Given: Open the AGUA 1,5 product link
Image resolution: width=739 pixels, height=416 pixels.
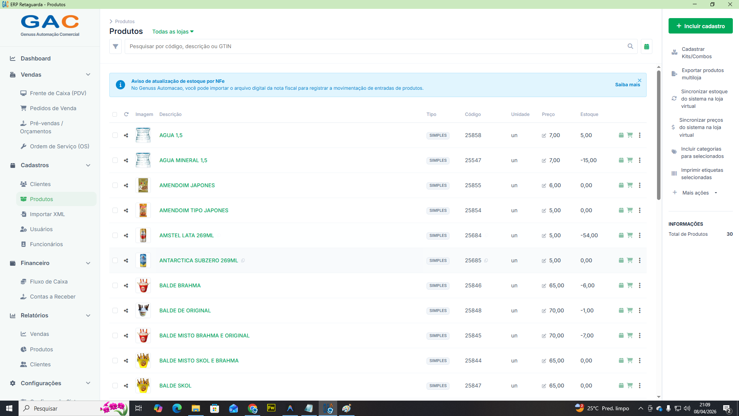Looking at the screenshot, I should point(171,135).
